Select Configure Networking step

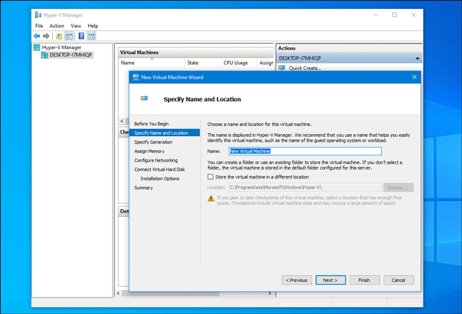[156, 160]
